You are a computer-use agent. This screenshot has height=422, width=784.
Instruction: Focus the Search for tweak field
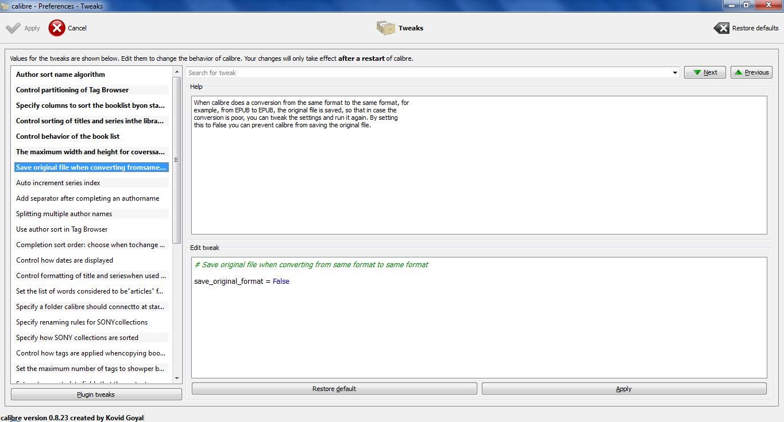point(429,73)
